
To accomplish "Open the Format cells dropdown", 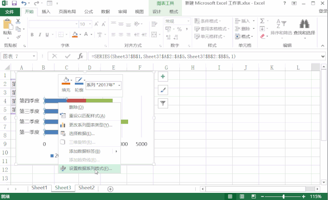I will 244,36.
